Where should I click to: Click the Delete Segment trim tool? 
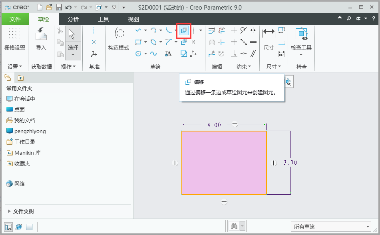(221, 30)
